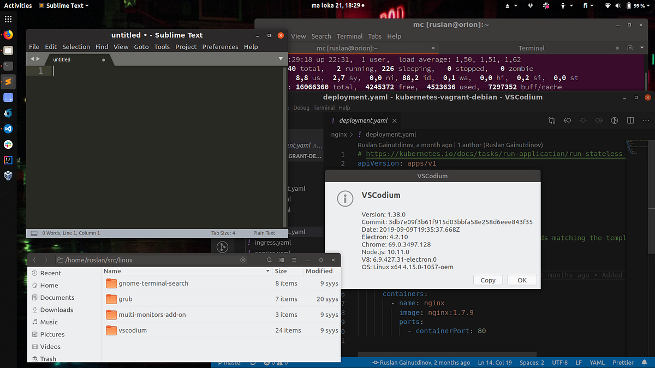Open Sublime Text from the dock
655x368 pixels.
tap(8, 82)
